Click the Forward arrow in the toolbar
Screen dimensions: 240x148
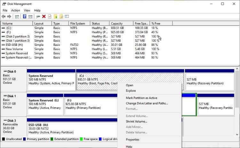9,17
